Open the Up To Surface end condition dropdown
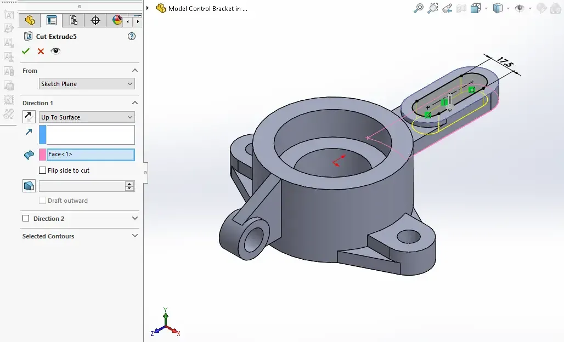Screen dimensions: 564x342 coord(87,117)
